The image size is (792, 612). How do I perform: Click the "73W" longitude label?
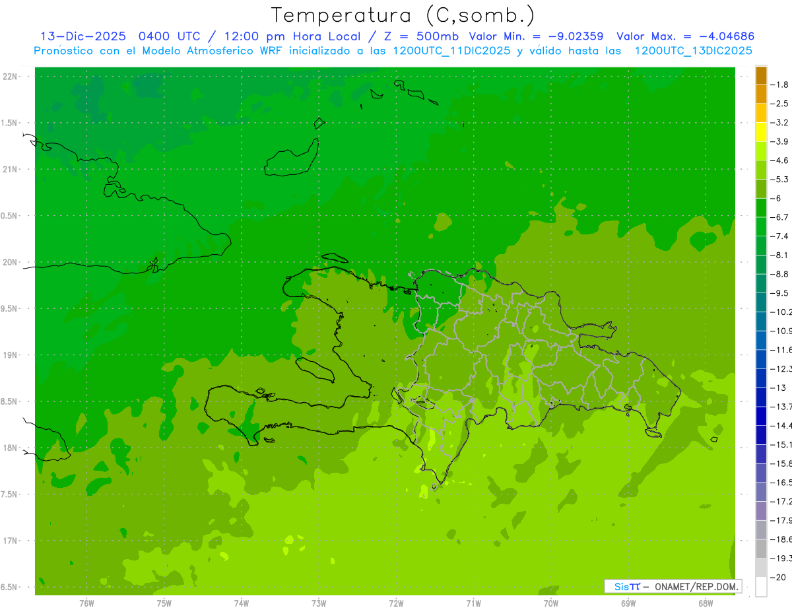pos(319,603)
